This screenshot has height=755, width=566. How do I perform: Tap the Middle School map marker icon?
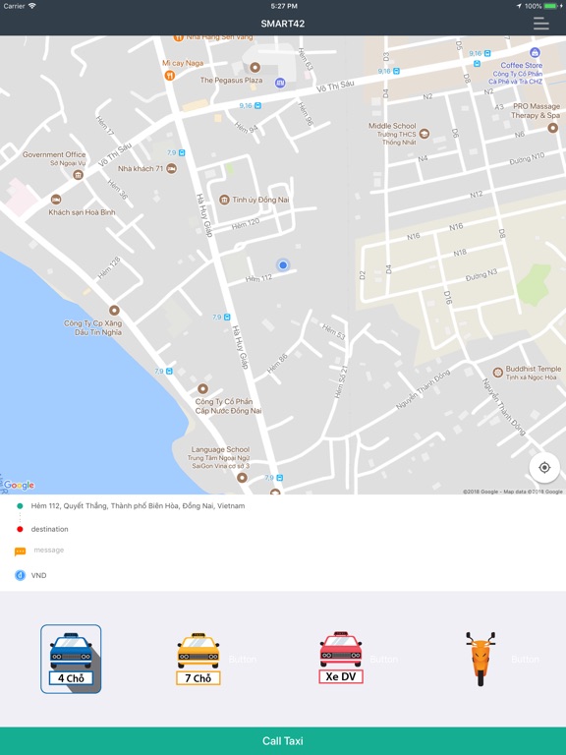coord(424,134)
